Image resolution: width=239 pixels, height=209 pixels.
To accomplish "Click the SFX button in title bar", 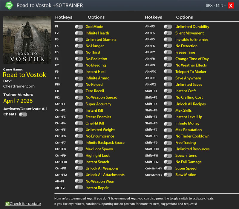I will 210,5.
